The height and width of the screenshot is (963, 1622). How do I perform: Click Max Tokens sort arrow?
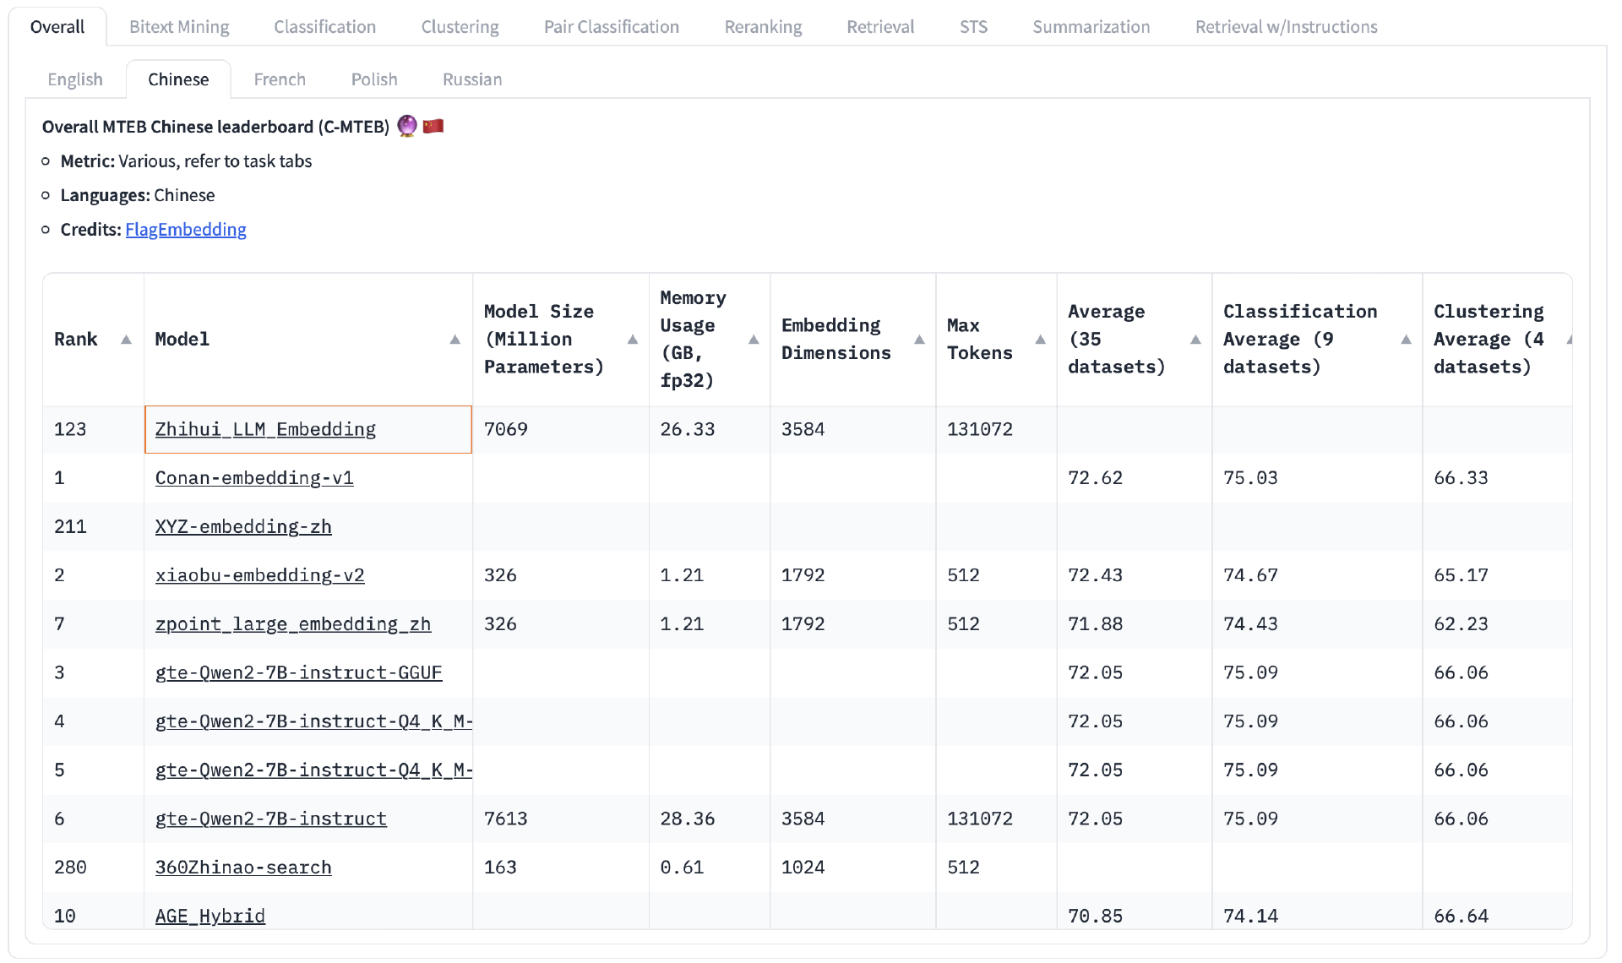pos(1040,340)
